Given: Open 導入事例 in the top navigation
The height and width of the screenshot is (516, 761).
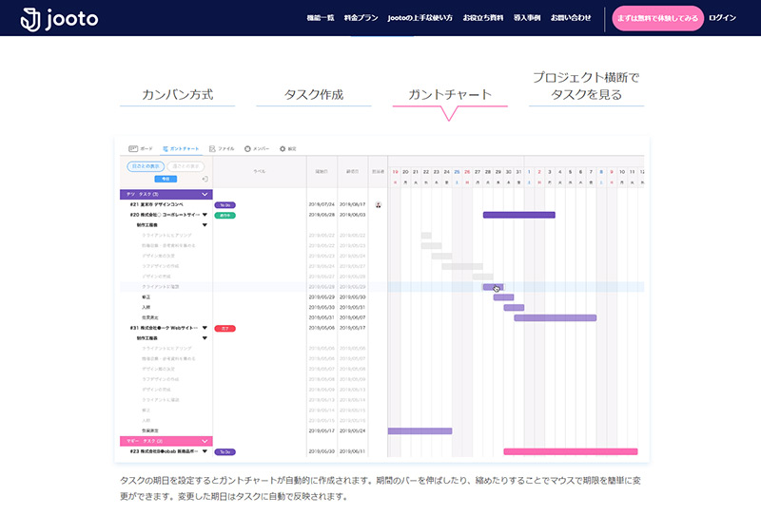Looking at the screenshot, I should click(527, 18).
